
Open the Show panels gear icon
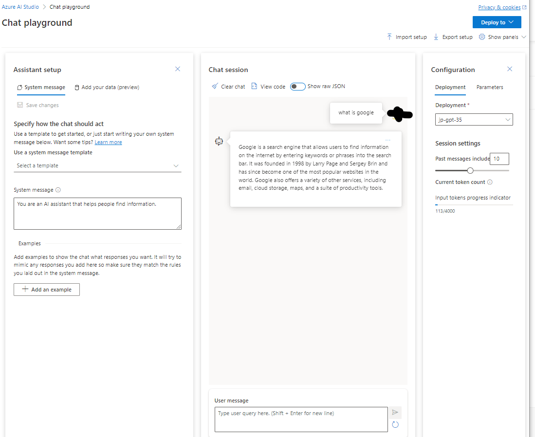[x=481, y=36]
